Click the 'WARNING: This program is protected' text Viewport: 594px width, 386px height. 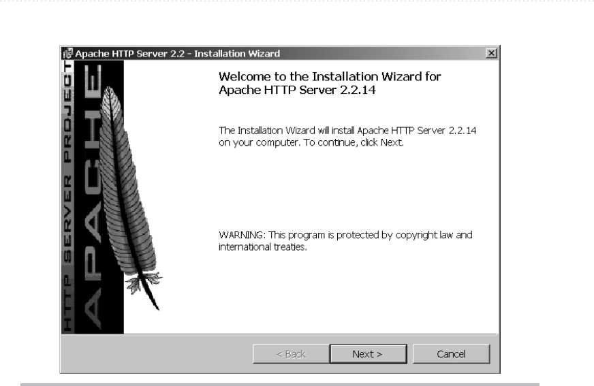point(345,241)
